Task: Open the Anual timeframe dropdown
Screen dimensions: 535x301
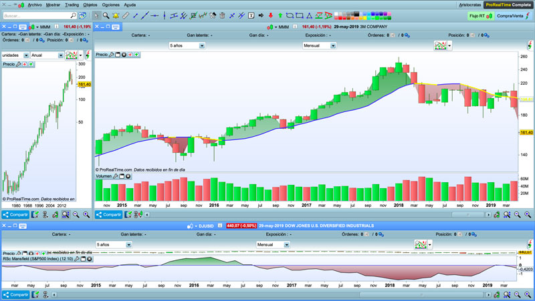Action: 47,55
